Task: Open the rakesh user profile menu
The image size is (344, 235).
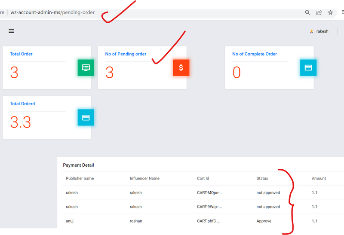Action: click(322, 31)
